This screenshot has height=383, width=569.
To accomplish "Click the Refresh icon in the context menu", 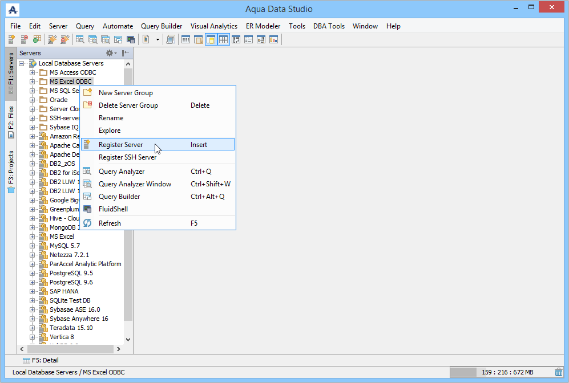I will [x=87, y=223].
